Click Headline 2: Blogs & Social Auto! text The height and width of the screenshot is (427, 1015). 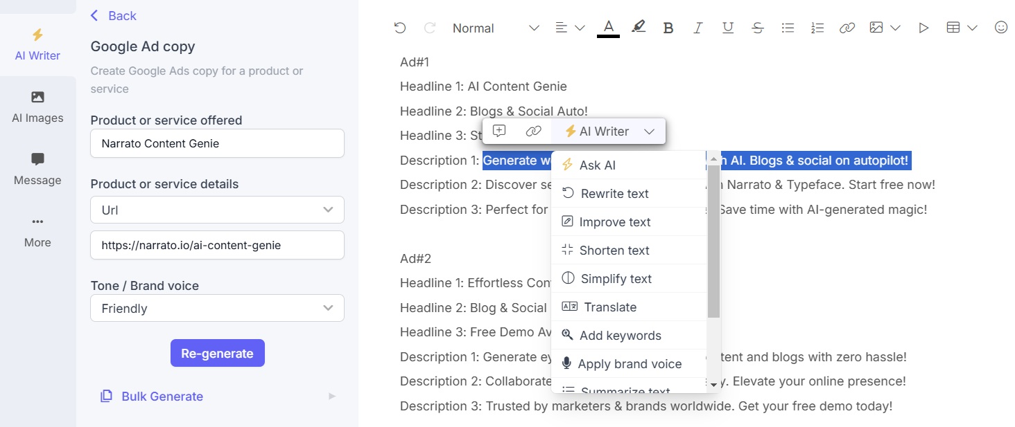(494, 111)
